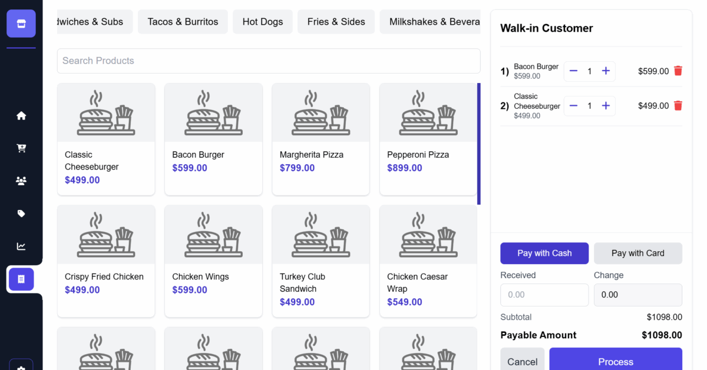The image size is (707, 370).
Task: Delete Bacon Burger from the cart
Action: coord(678,71)
